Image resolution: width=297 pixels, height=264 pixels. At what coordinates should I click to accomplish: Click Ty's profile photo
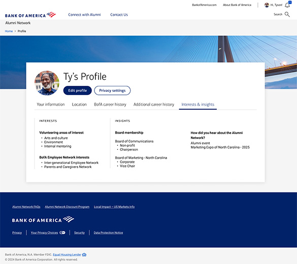click(x=47, y=83)
